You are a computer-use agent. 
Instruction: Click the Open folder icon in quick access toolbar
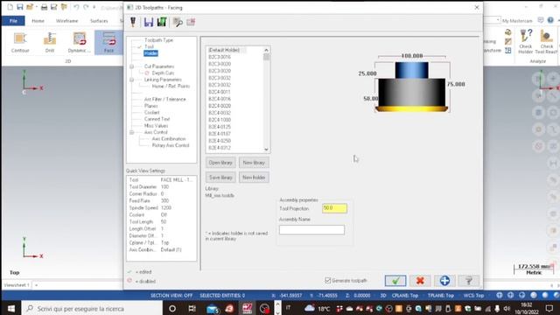(30, 7)
